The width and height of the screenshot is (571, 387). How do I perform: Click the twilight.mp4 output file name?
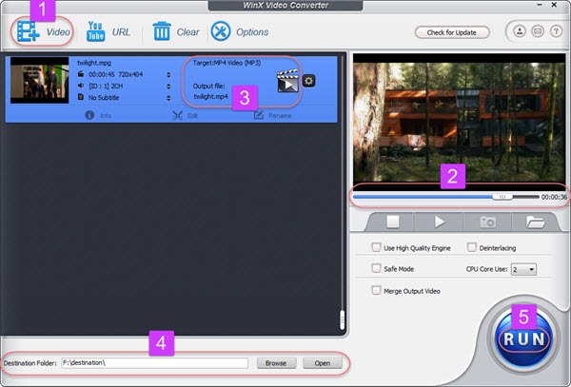point(210,97)
